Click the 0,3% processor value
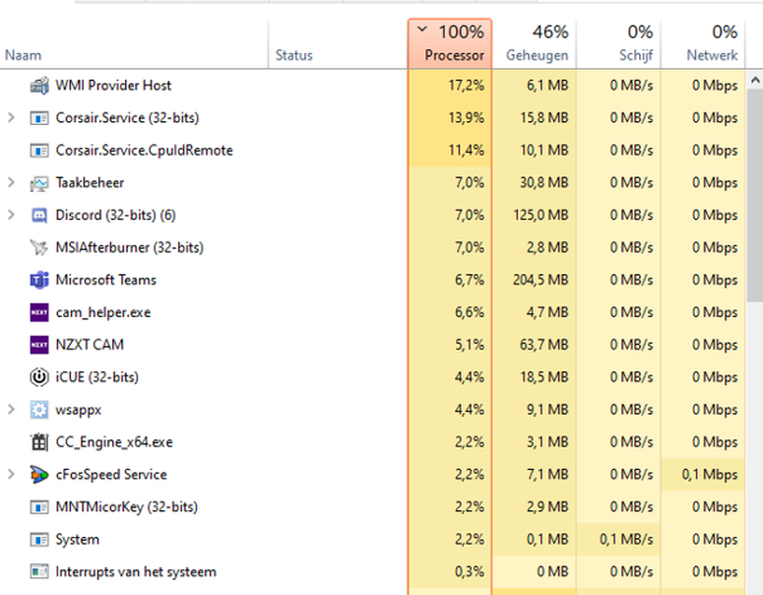This screenshot has width=763, height=595. 470,571
